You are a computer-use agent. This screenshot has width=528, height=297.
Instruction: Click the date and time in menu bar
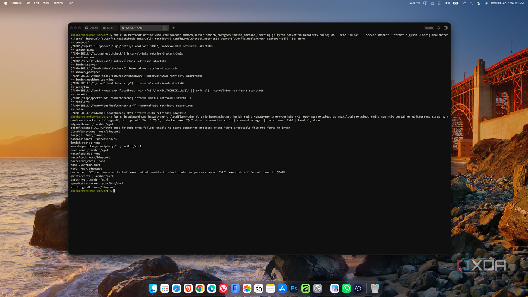(x=507, y=3)
